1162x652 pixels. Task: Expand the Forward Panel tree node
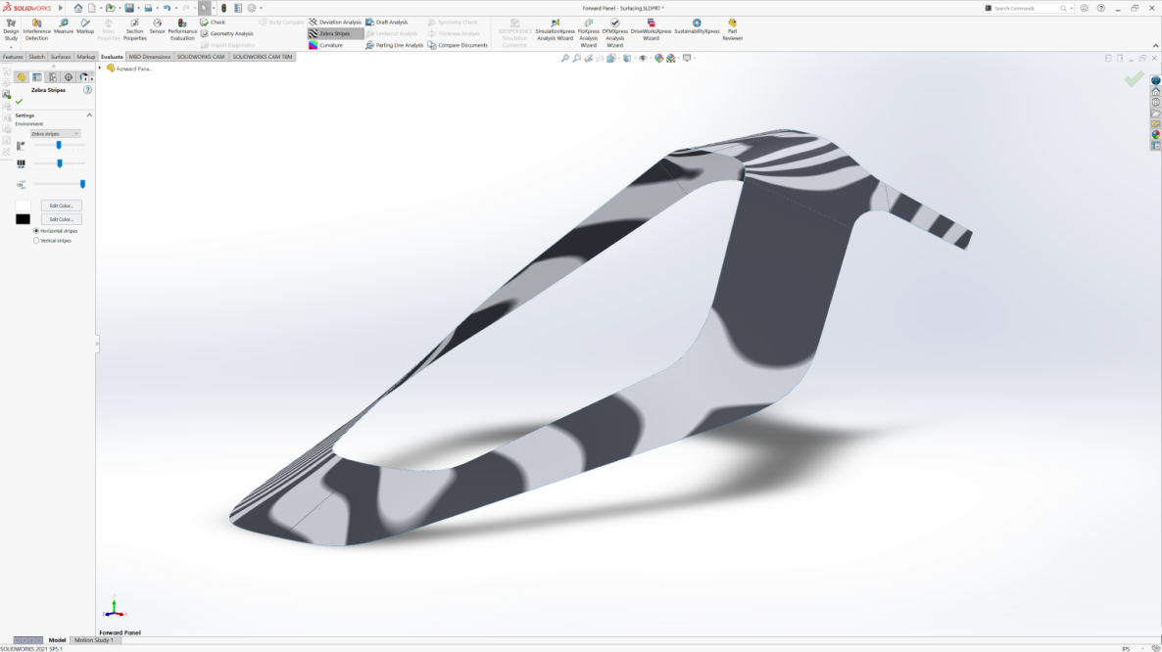[x=100, y=69]
